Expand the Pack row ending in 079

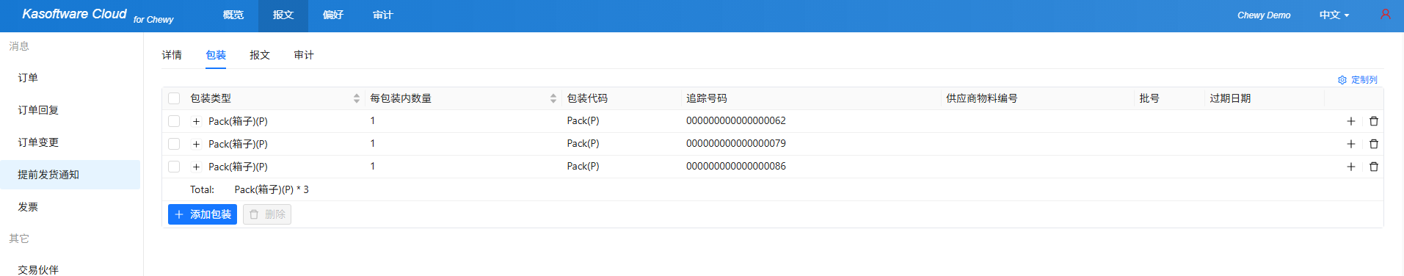tap(196, 144)
